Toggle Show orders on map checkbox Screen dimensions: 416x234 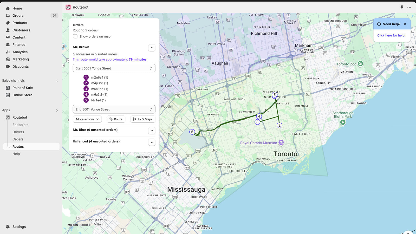(x=75, y=36)
